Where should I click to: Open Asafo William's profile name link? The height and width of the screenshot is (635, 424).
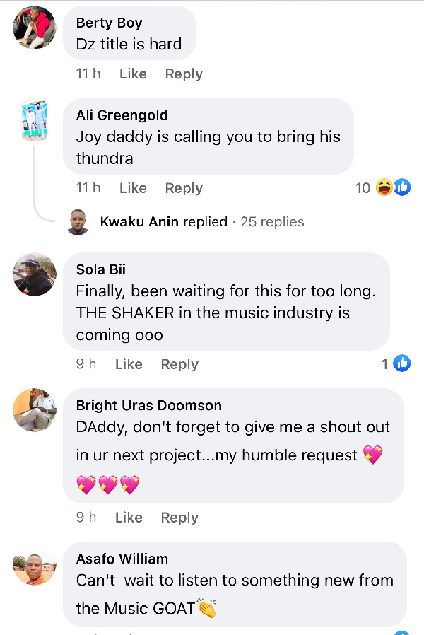point(122,559)
